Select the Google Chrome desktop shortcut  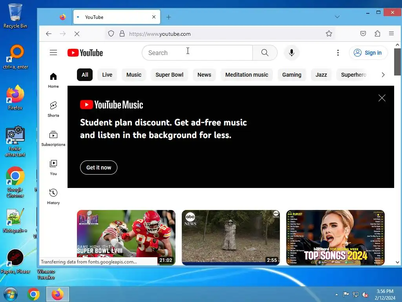pyautogui.click(x=15, y=182)
